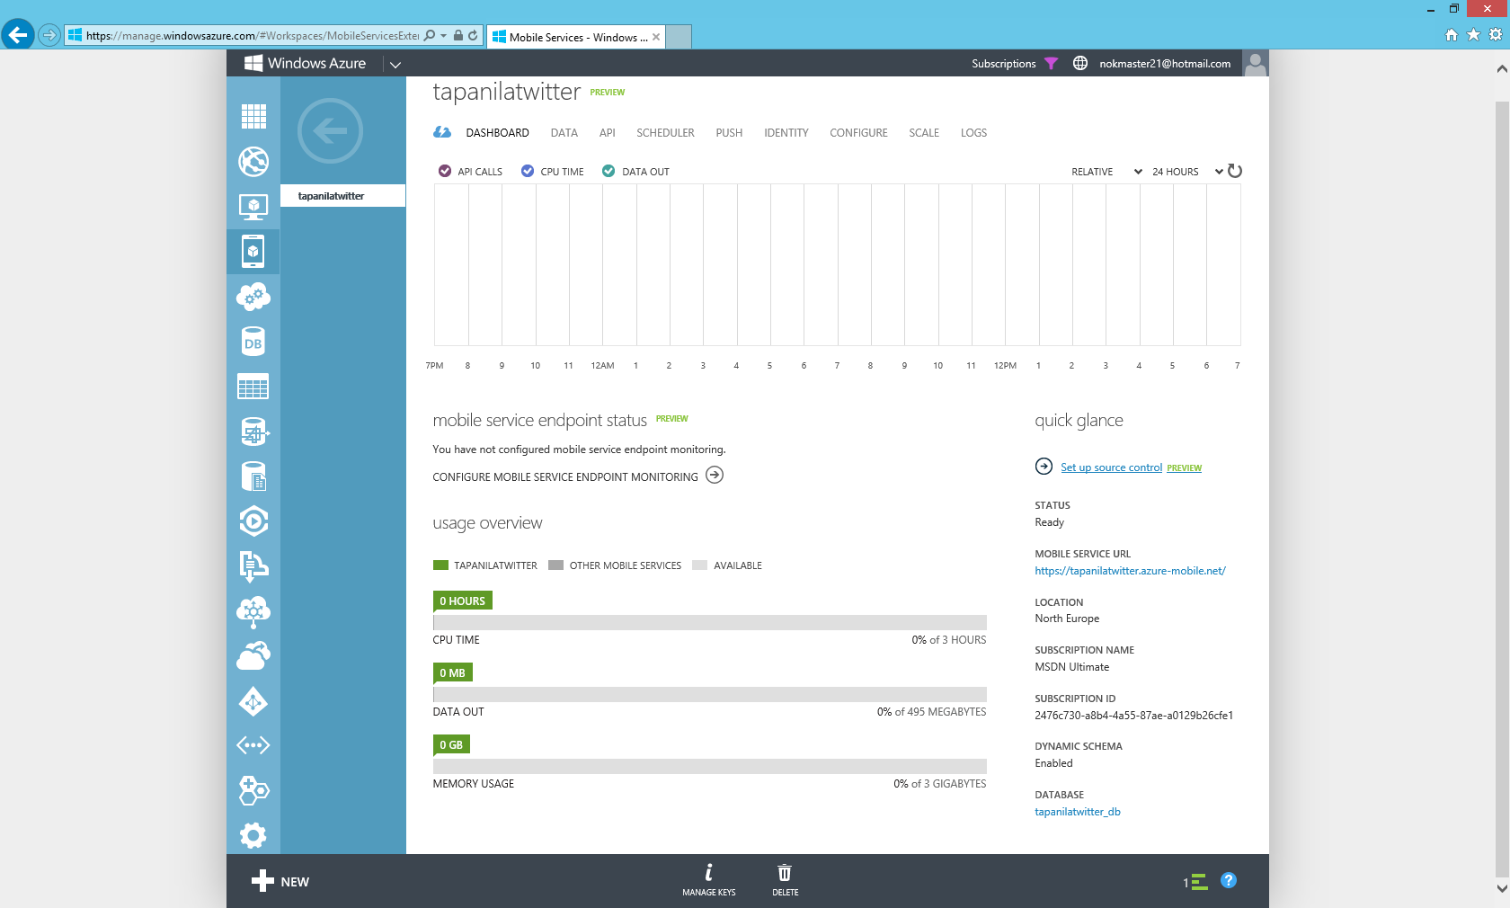
Task: Click the MEMORY USAGE bar
Action: (x=709, y=766)
